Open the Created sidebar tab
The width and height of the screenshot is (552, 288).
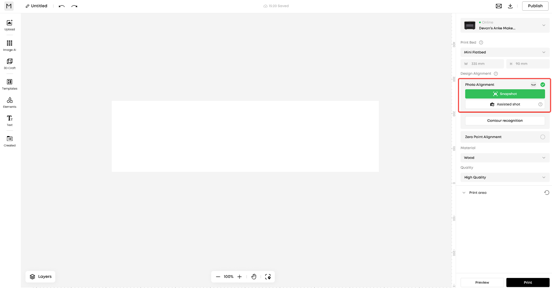tap(10, 141)
